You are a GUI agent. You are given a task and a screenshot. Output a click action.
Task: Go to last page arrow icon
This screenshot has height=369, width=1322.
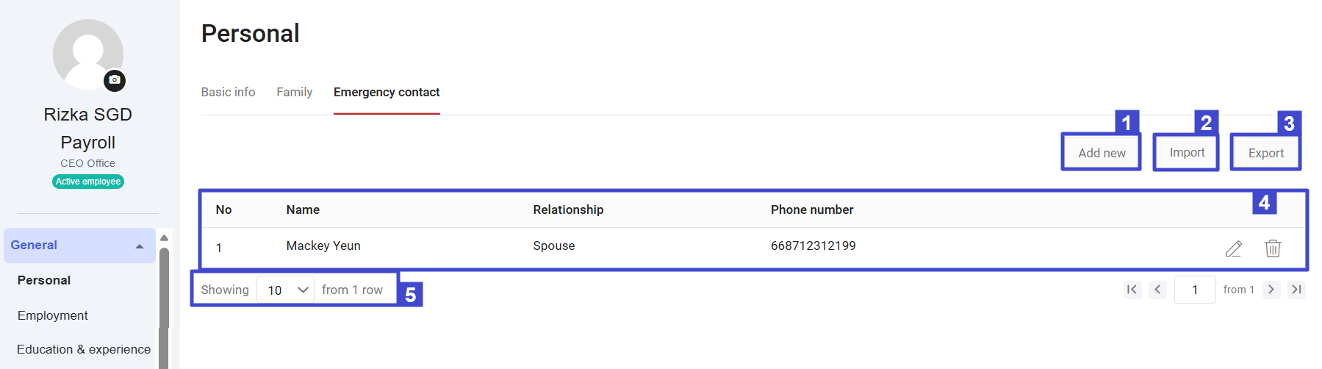point(1297,290)
